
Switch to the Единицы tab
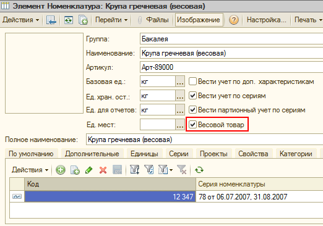pyautogui.click(x=144, y=154)
